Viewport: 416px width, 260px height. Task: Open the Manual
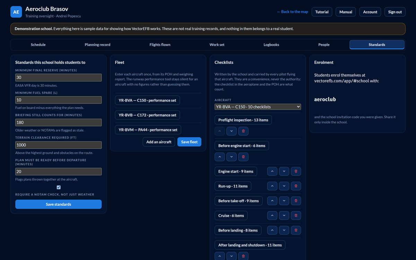[x=346, y=12]
